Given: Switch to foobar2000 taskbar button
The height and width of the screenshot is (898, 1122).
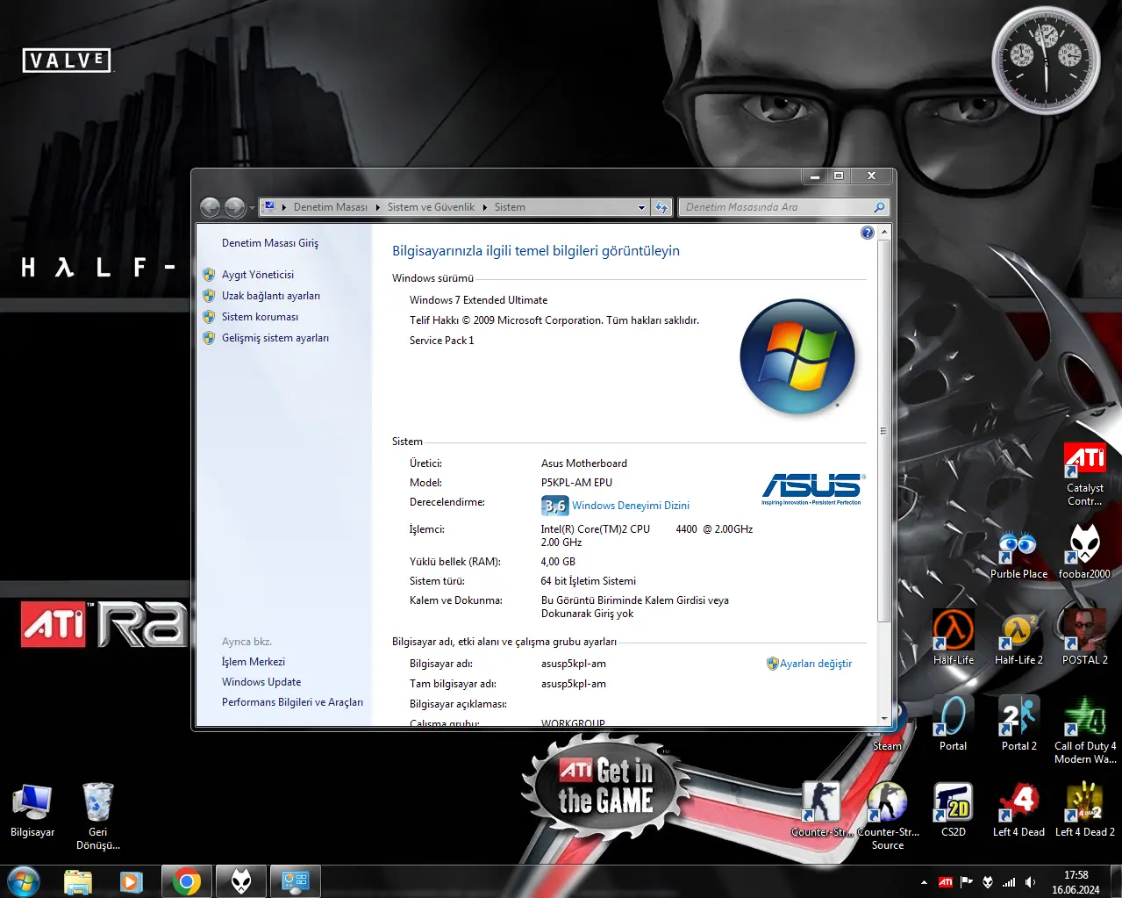Looking at the screenshot, I should 241,881.
